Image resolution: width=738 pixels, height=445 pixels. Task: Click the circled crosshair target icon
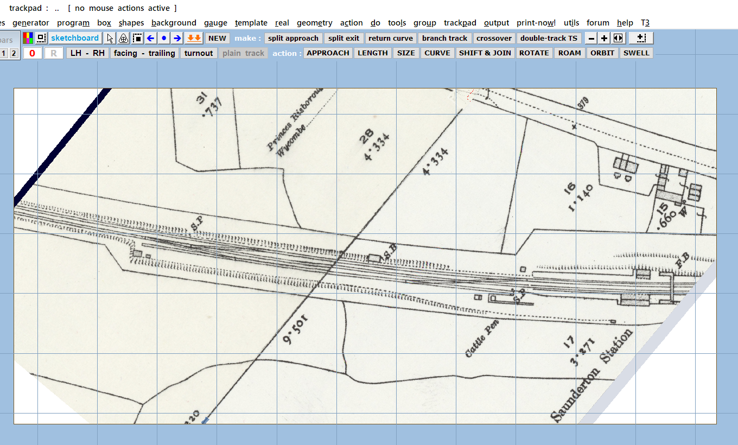[123, 38]
